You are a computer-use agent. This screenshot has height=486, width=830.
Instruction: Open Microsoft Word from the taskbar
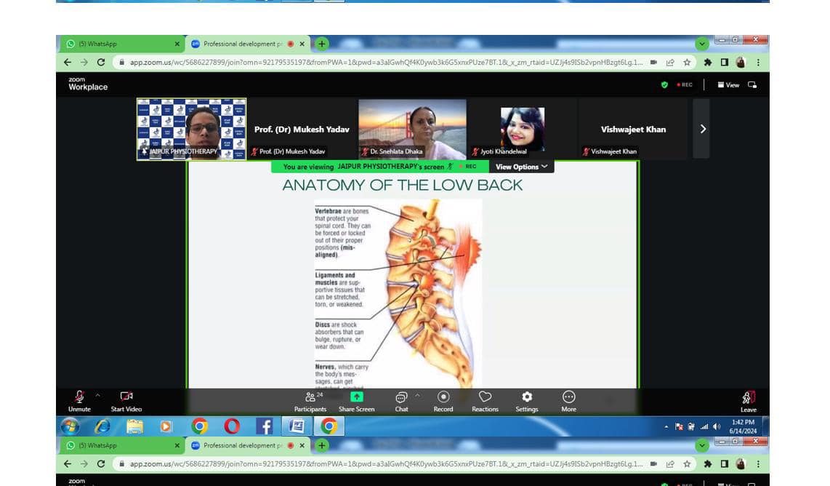tap(297, 426)
